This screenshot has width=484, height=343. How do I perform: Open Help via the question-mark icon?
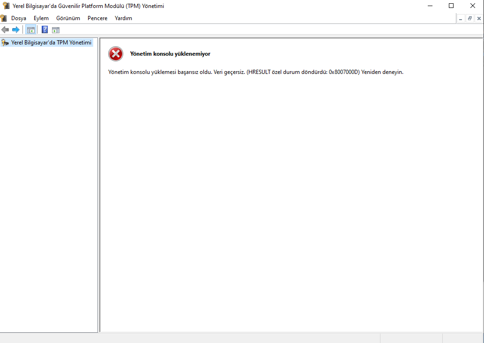[45, 29]
